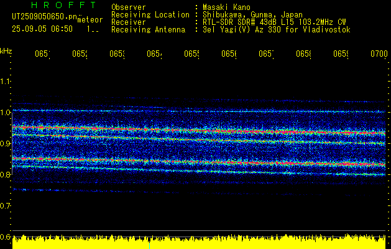Screen dimensions: 391x249
Task: Click the 0.6 kHz axis label
Action: (x=5, y=237)
